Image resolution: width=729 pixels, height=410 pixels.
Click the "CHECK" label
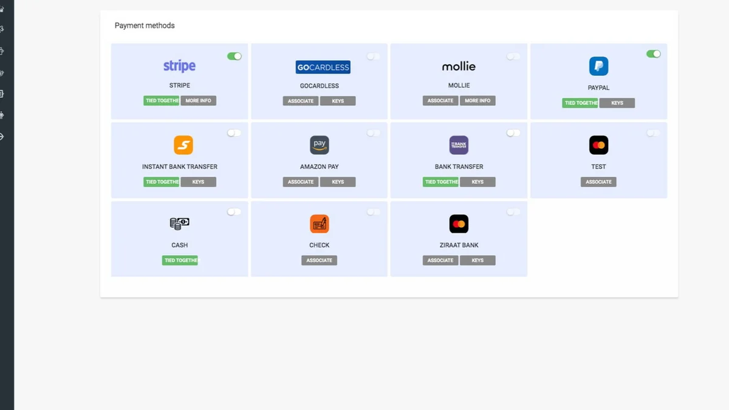(x=319, y=245)
